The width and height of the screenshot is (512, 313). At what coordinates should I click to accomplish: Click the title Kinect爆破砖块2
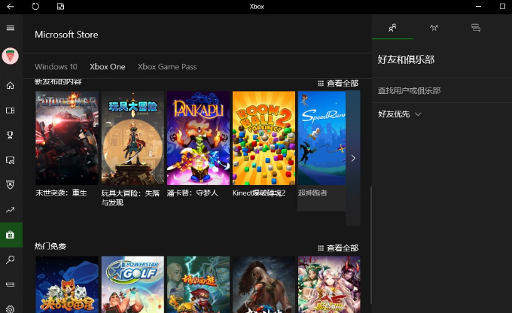tap(259, 193)
